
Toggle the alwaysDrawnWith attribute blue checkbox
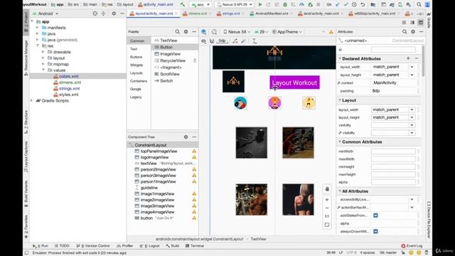pos(375,231)
